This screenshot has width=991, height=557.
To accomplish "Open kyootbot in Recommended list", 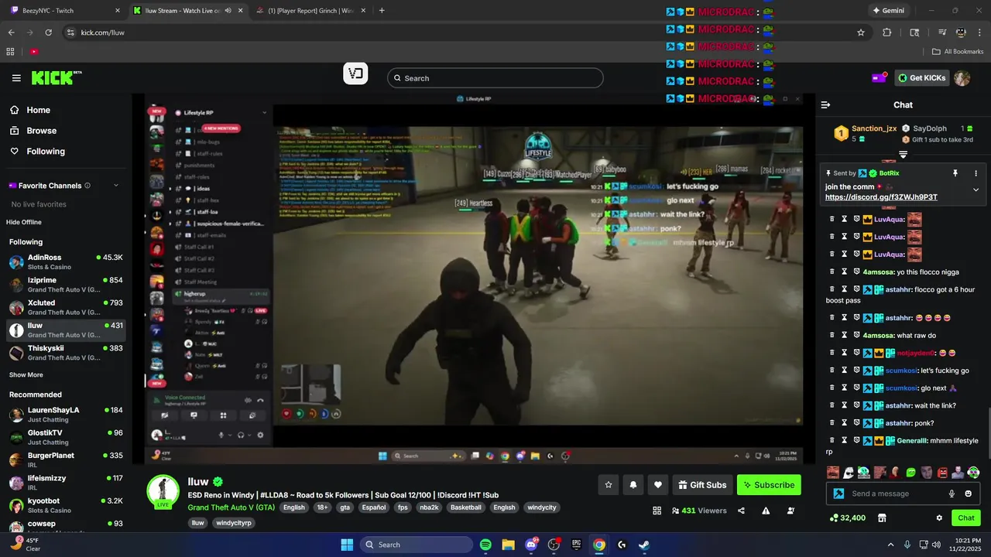I will 66,505.
